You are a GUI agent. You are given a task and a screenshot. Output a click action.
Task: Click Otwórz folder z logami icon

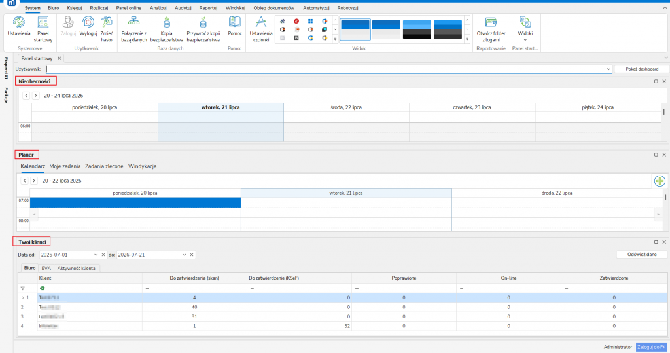[x=491, y=29]
